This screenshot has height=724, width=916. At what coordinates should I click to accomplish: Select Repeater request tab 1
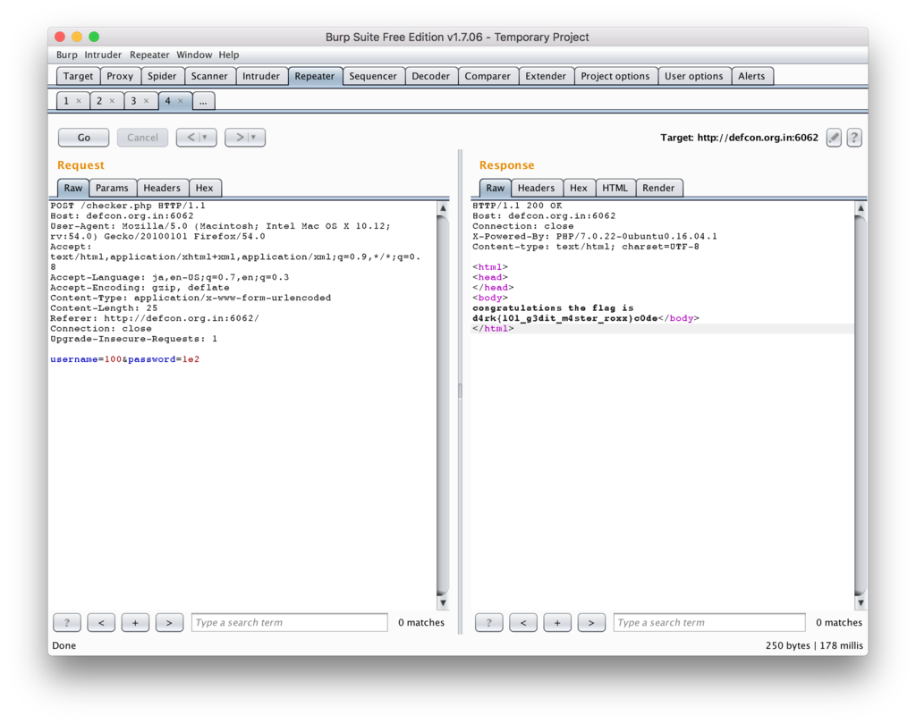point(66,101)
